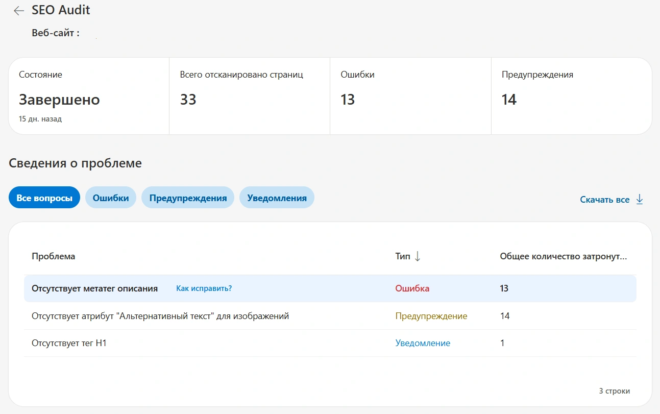The height and width of the screenshot is (414, 660).
Task: Click the blue Уведомление type label
Action: click(x=423, y=343)
